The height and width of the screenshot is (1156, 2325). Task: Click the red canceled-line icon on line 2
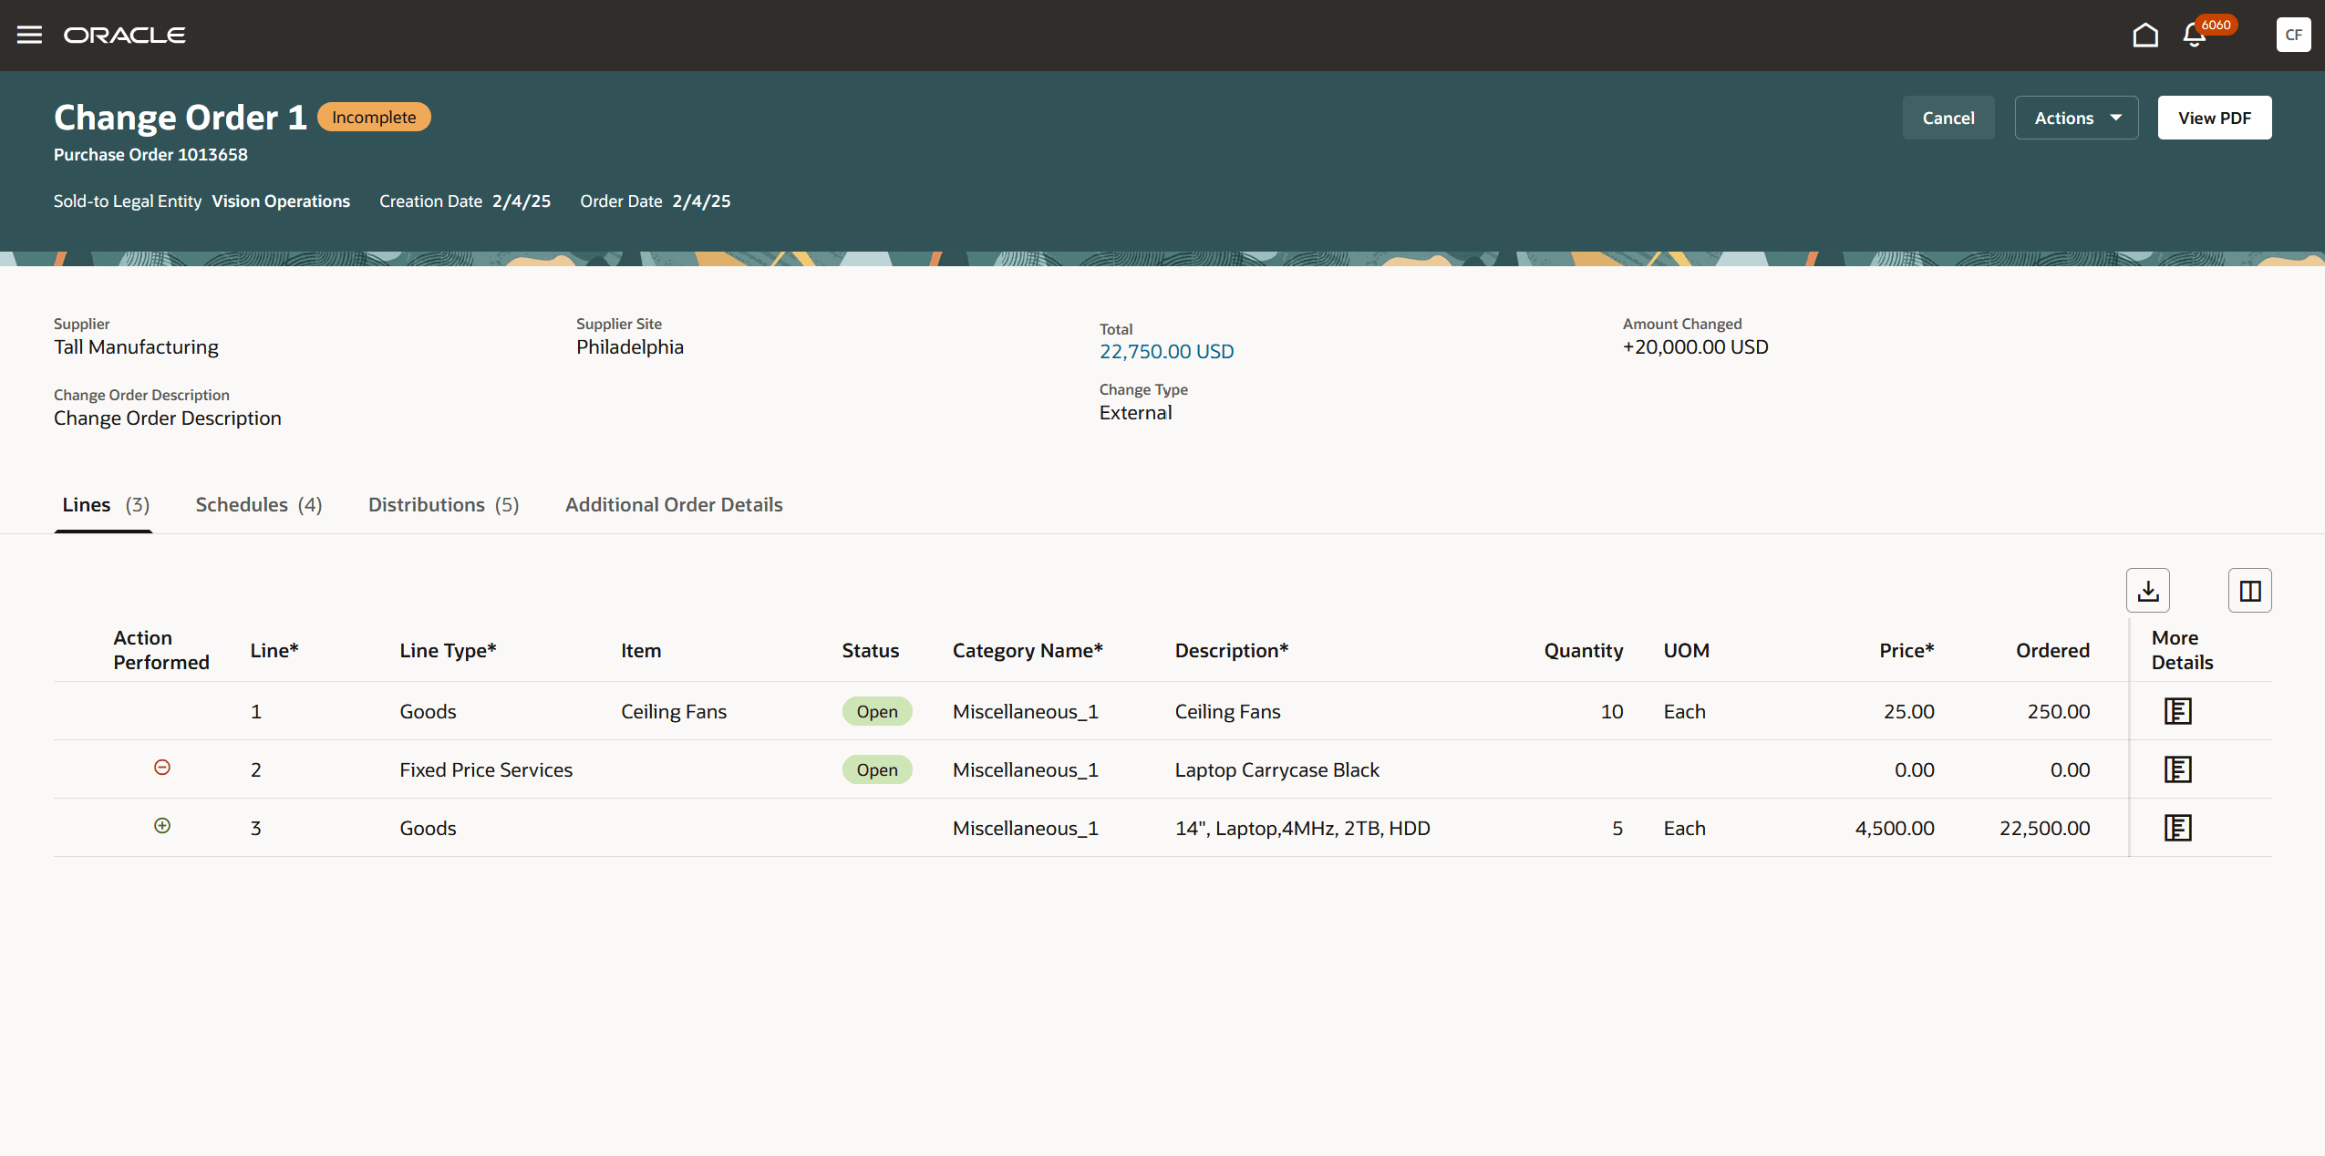click(162, 768)
